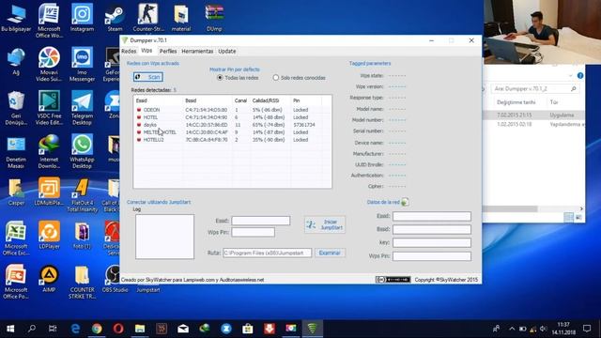Open Google Chrome from taskbar
The image size is (601, 338).
(97, 329)
